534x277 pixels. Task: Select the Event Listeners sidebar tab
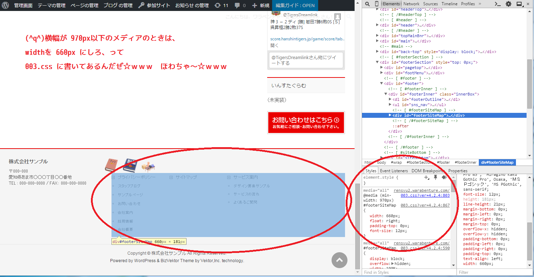click(394, 171)
